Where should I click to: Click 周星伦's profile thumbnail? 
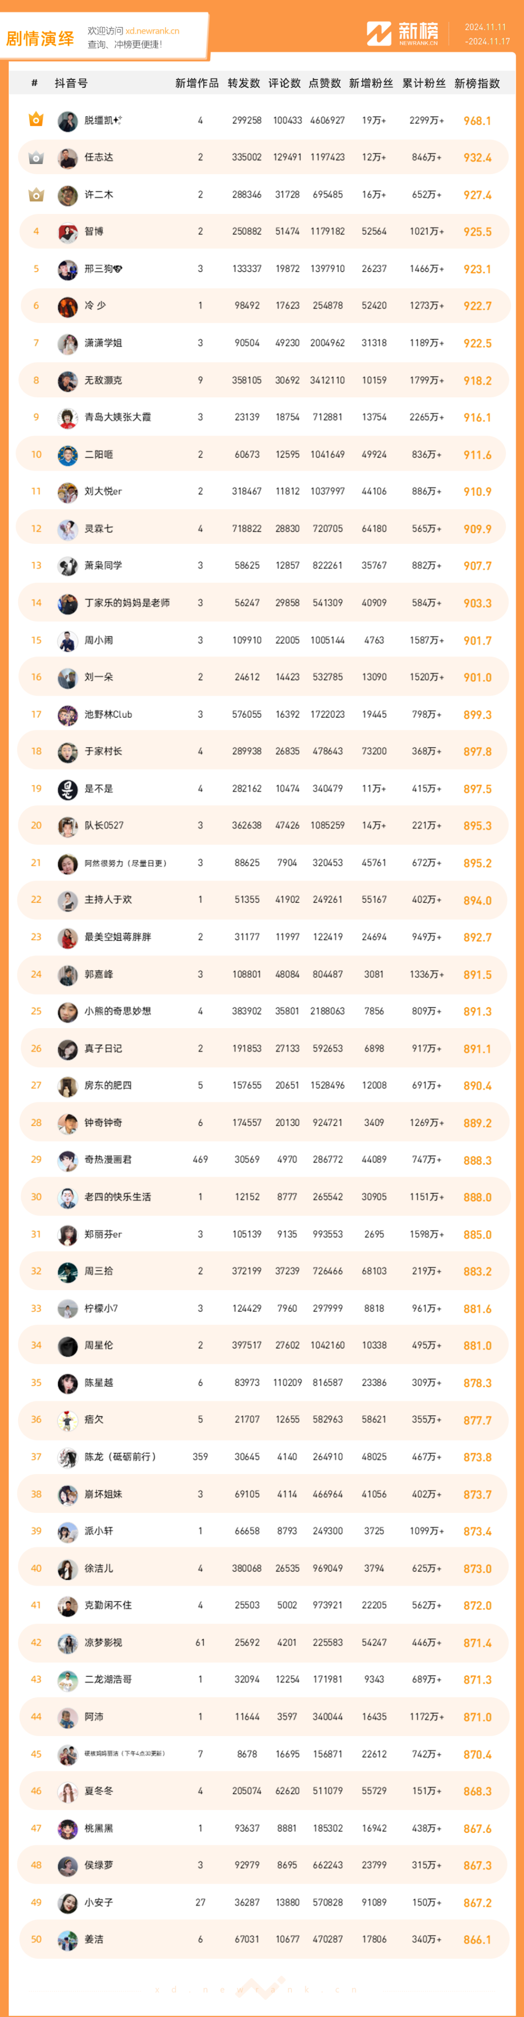[67, 1346]
